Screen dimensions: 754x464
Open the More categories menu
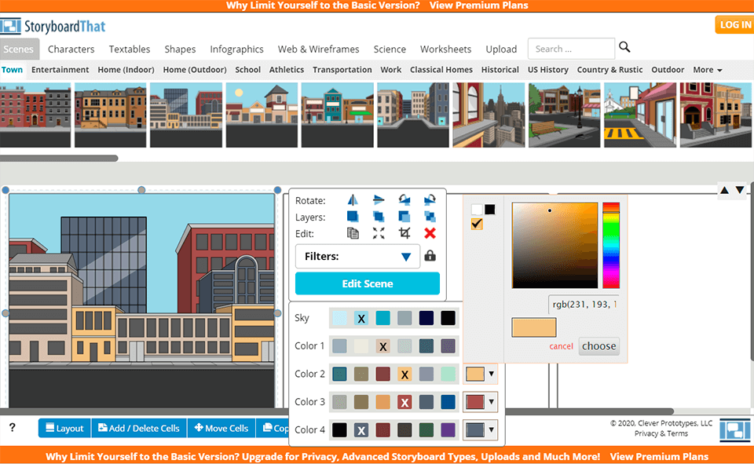click(706, 69)
